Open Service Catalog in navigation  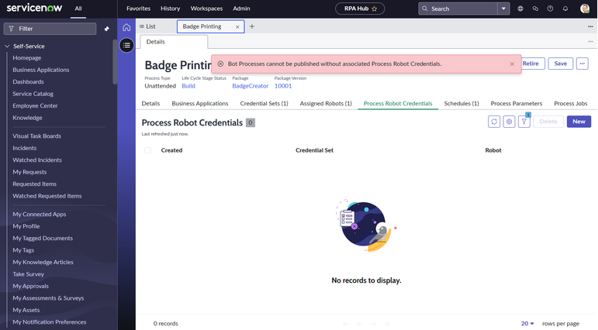33,94
